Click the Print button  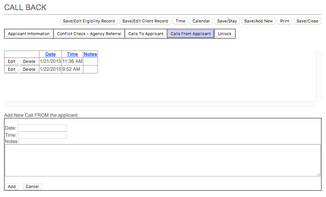coord(285,21)
